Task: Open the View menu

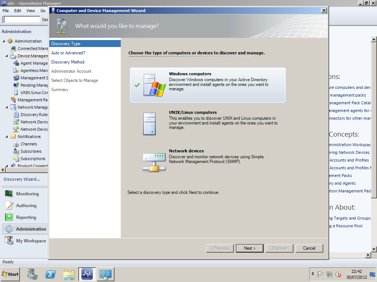Action: point(31,11)
